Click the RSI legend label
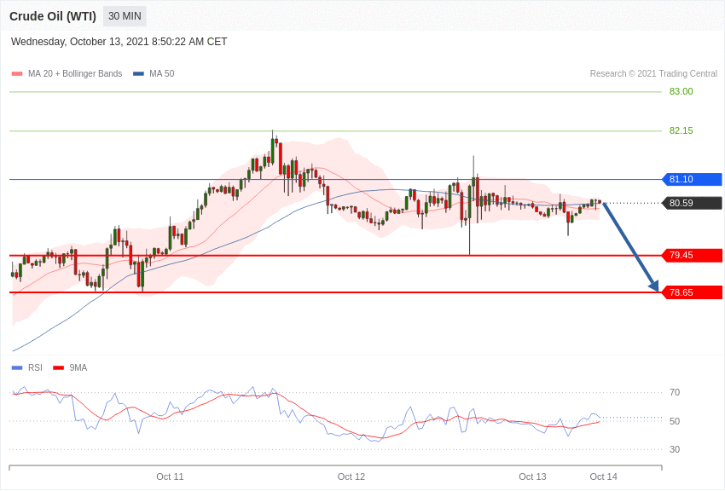The width and height of the screenshot is (725, 491). [x=35, y=367]
